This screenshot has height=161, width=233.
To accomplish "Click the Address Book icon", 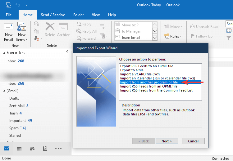I will click(229, 31).
